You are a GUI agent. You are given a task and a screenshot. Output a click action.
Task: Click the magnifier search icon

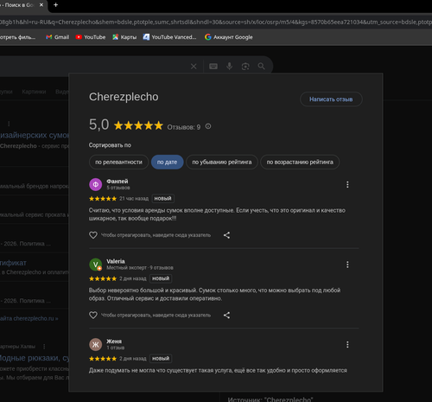[x=261, y=67]
